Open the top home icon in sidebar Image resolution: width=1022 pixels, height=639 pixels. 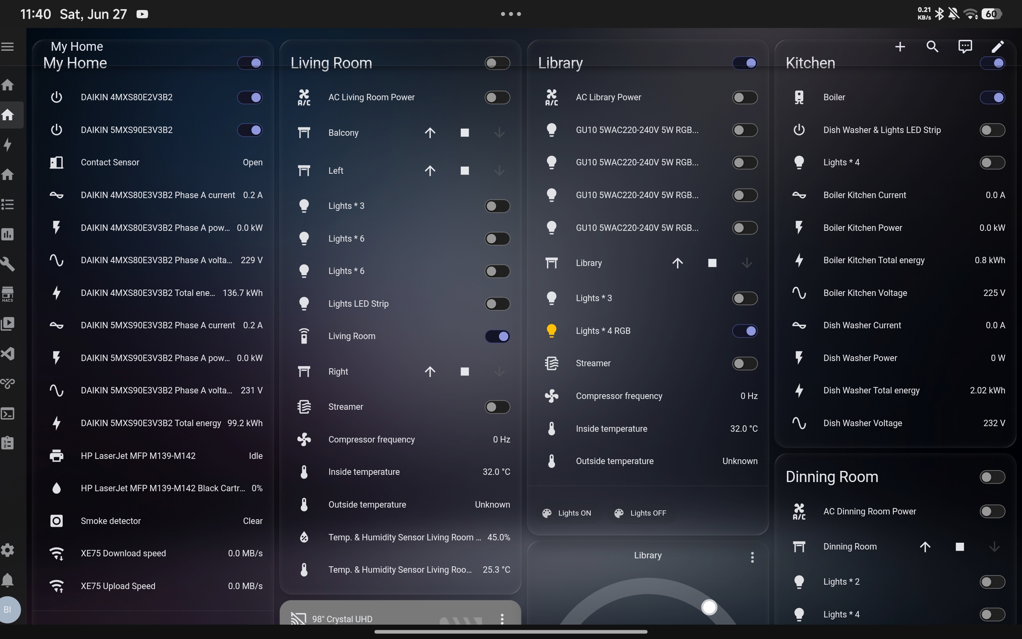pos(8,85)
